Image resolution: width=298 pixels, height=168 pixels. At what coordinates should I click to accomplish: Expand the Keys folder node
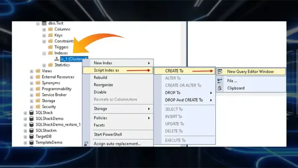[x=44, y=35]
